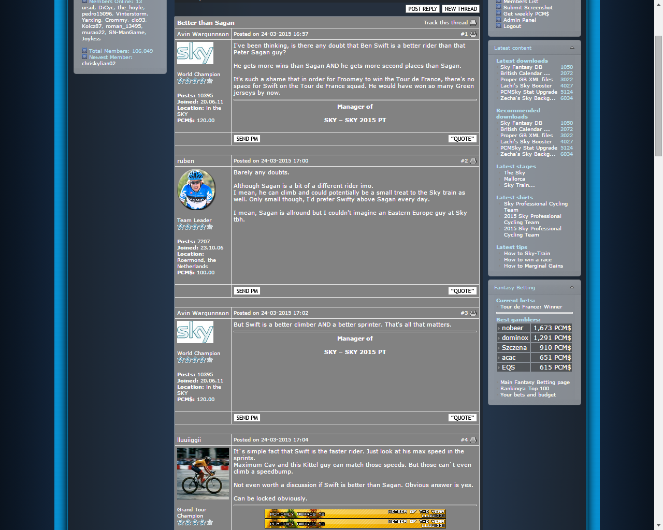Click the print icon beside post #4
Viewport: 663px width, 530px height.
473,440
